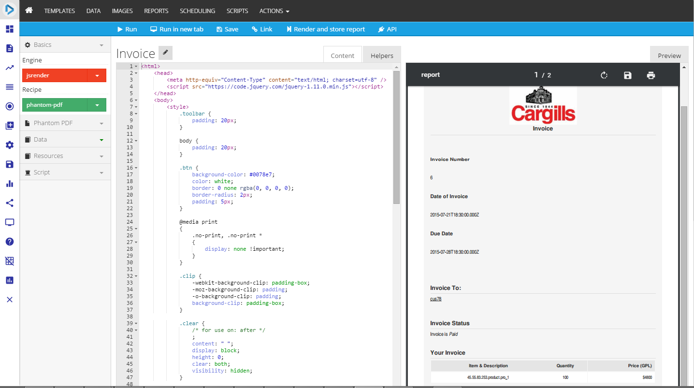The image size is (694, 388).
Task: Open settings gear icon in left sidebar
Action: click(x=10, y=145)
